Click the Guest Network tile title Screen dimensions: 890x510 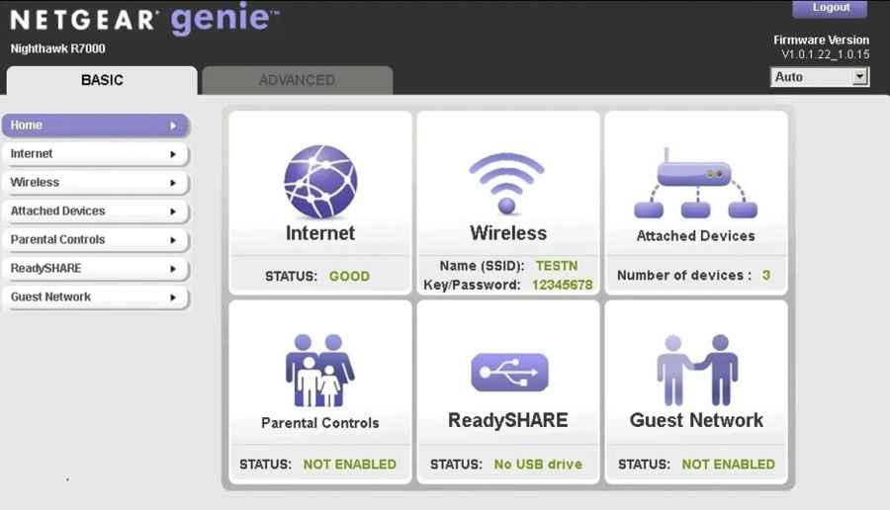pos(696,420)
